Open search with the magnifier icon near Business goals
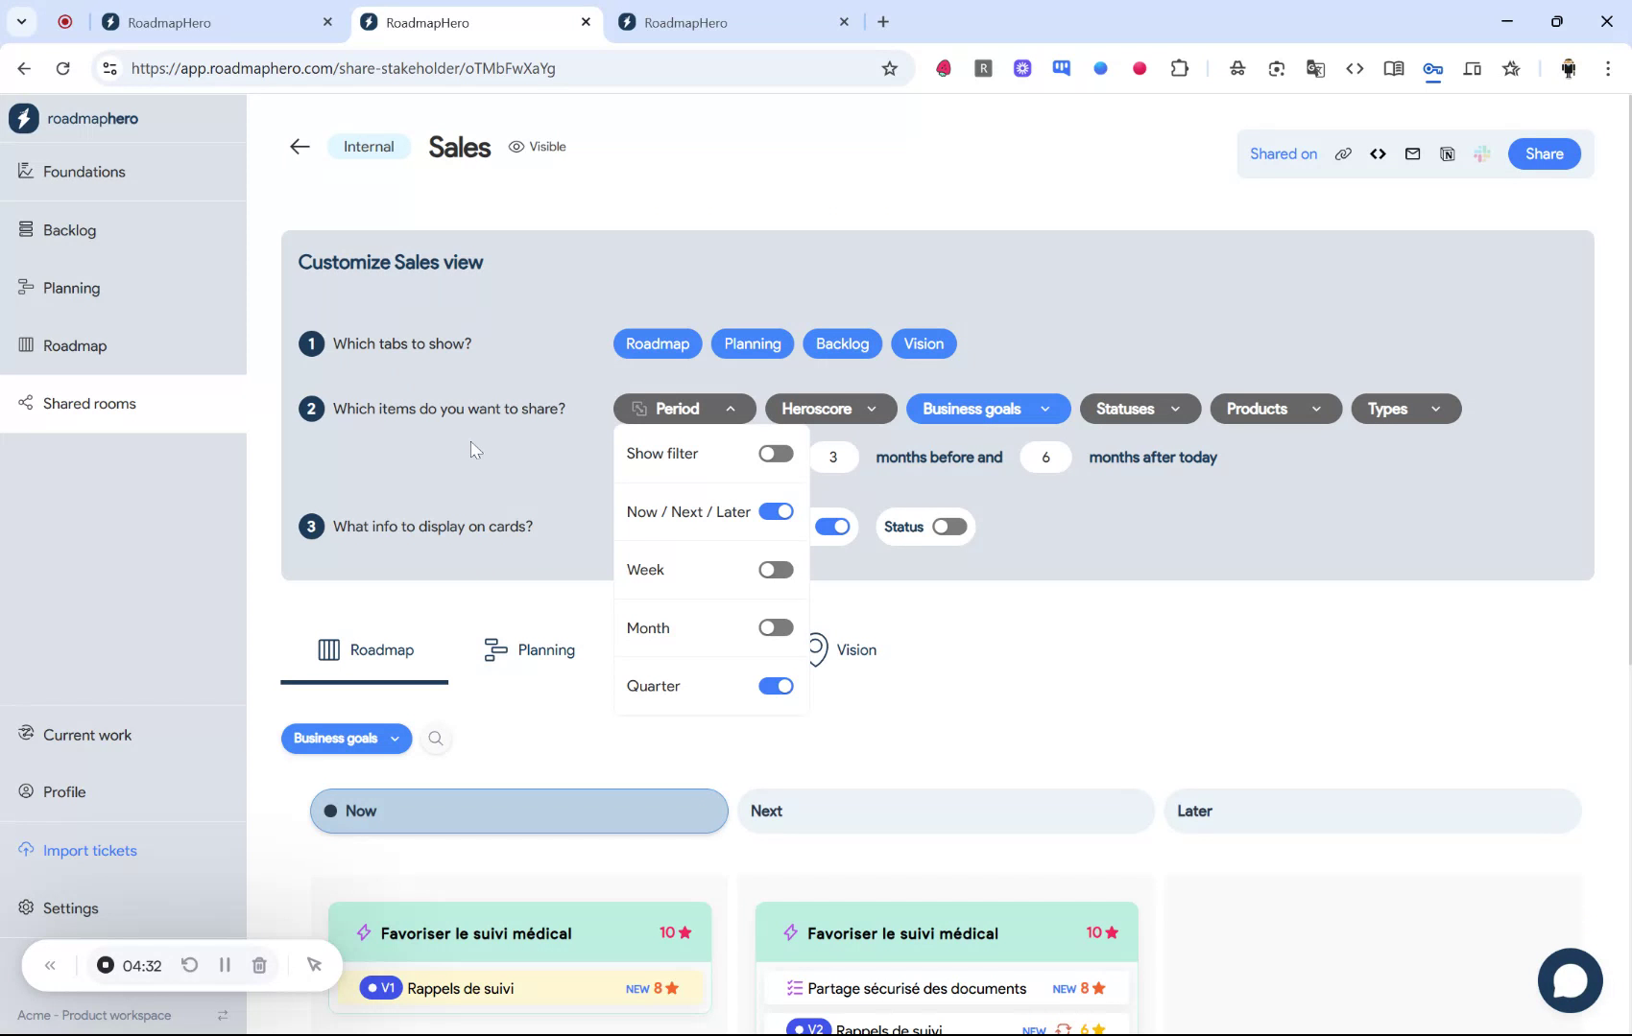This screenshot has width=1632, height=1036. (x=436, y=739)
